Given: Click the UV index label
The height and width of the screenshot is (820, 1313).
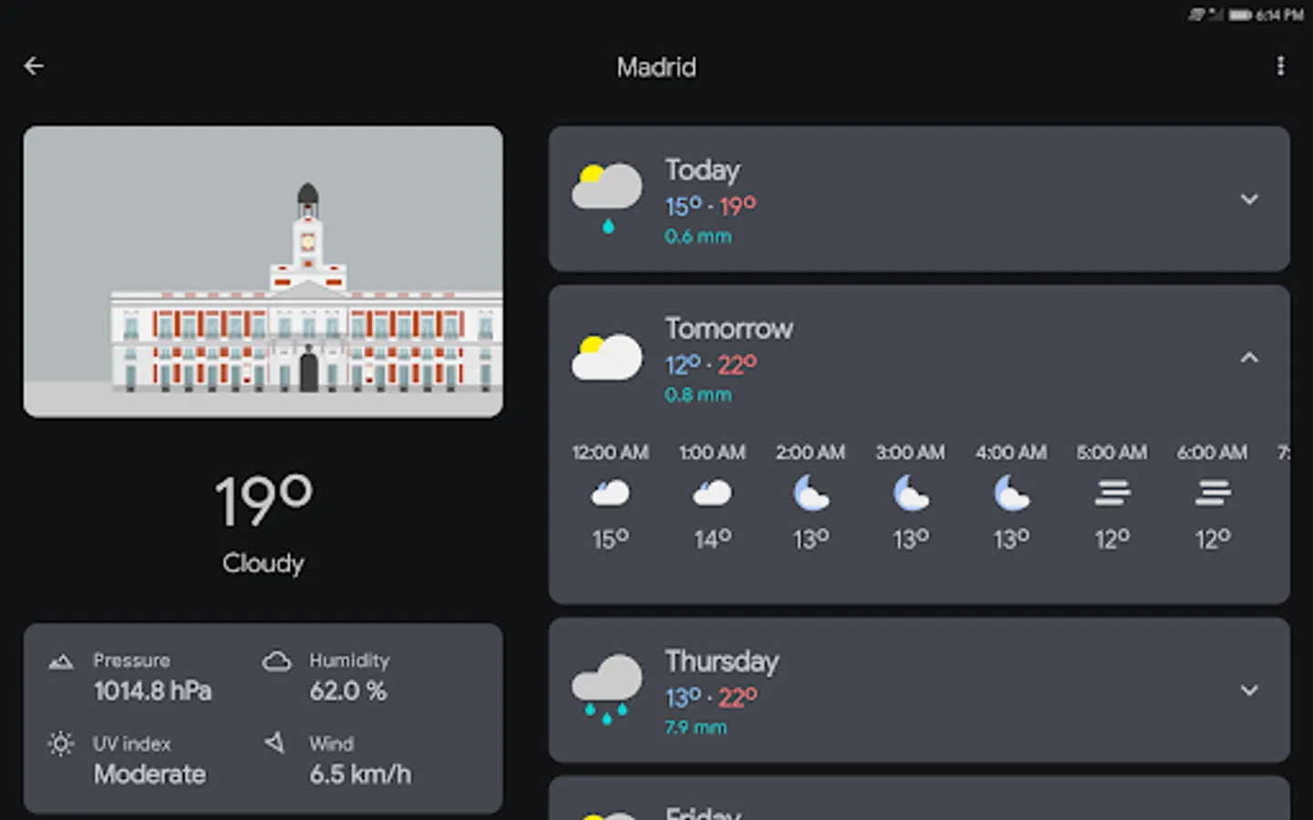Looking at the screenshot, I should (x=131, y=744).
